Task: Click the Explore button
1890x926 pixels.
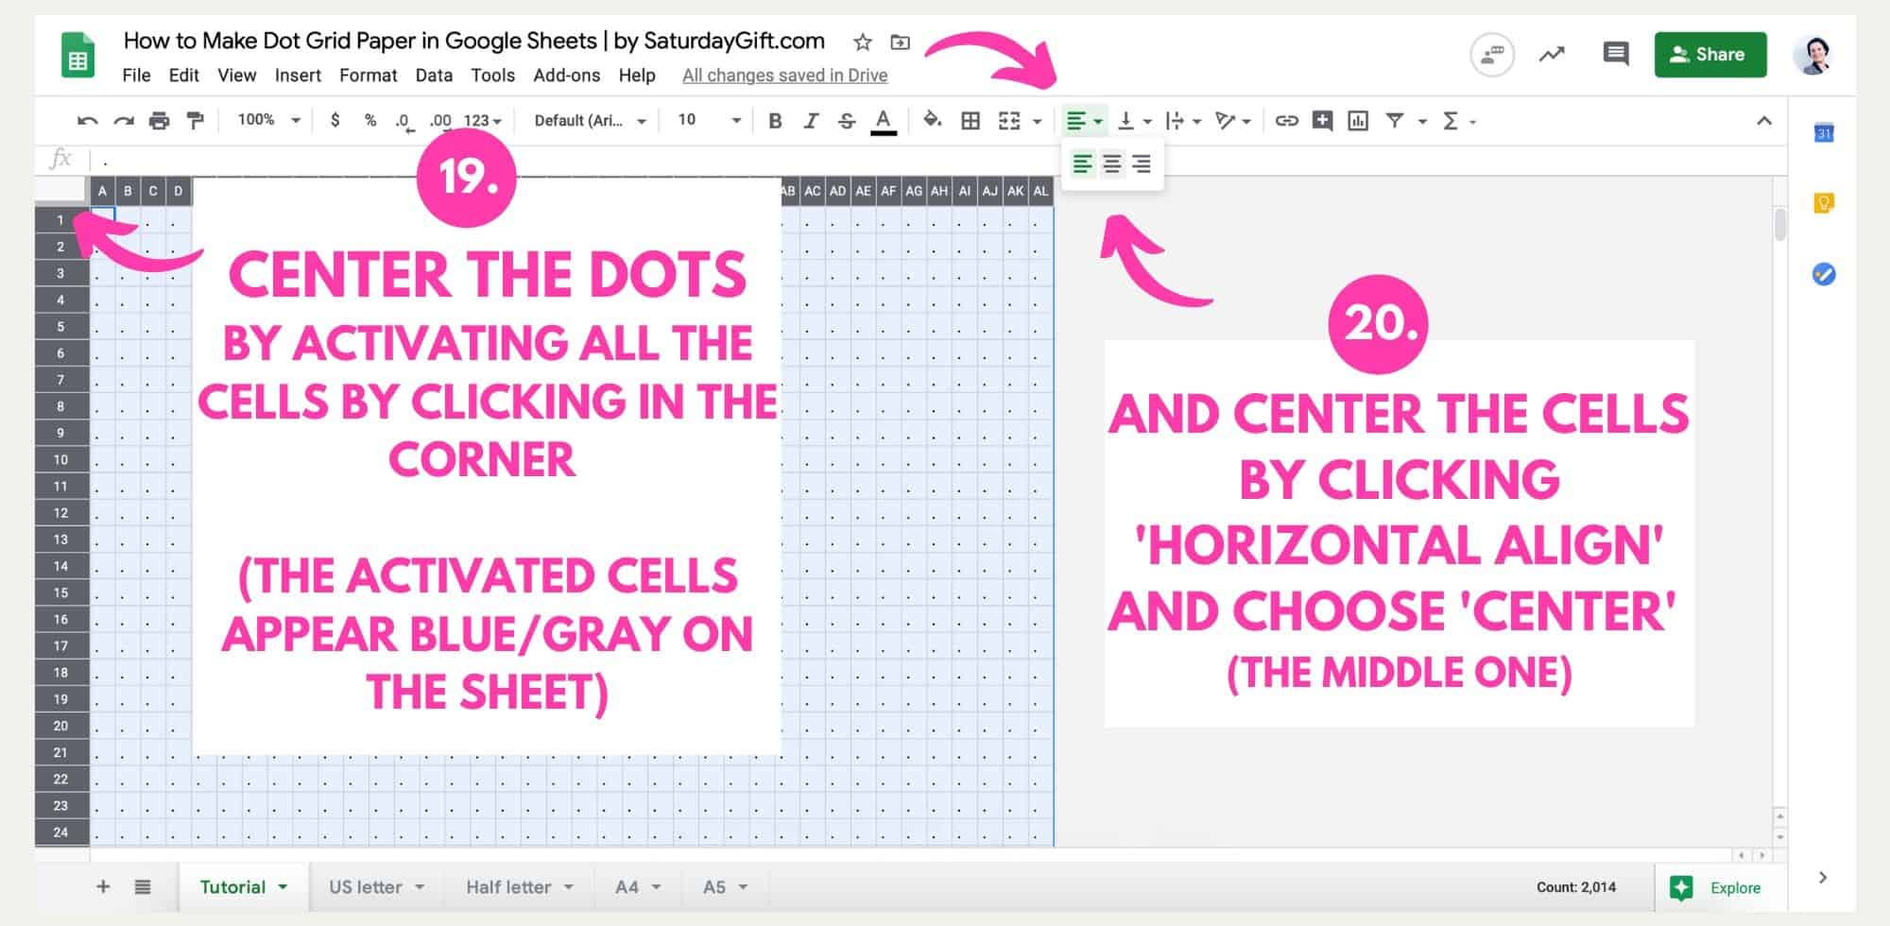Action: pos(1722,887)
